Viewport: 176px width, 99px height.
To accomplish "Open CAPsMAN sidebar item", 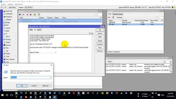I will tap(9, 14).
